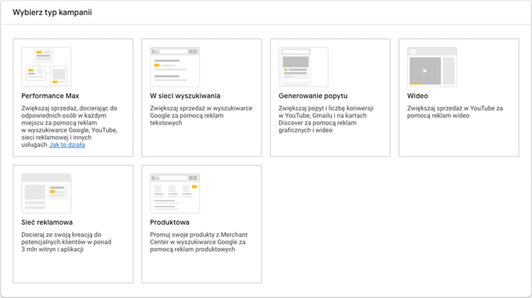532x298 pixels.
Task: Click the Generowanie popytu illustration icon
Action: click(x=303, y=67)
